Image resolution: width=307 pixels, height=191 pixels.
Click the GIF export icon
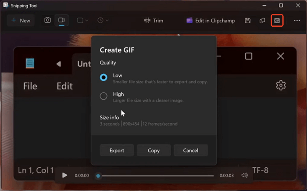pos(277,20)
